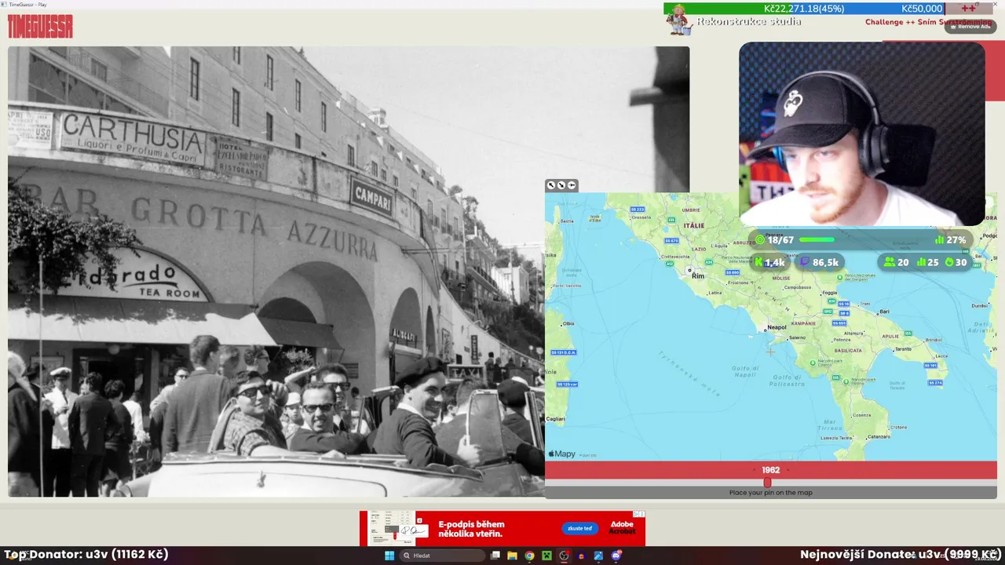Click the TimeGuessr logo
Viewport: 1005px width, 565px height.
(40, 27)
